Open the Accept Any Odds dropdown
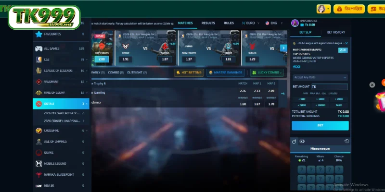Image resolution: width=385 pixels, height=192 pixels. coord(320,77)
